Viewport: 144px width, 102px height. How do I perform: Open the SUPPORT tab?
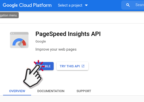point(84,91)
